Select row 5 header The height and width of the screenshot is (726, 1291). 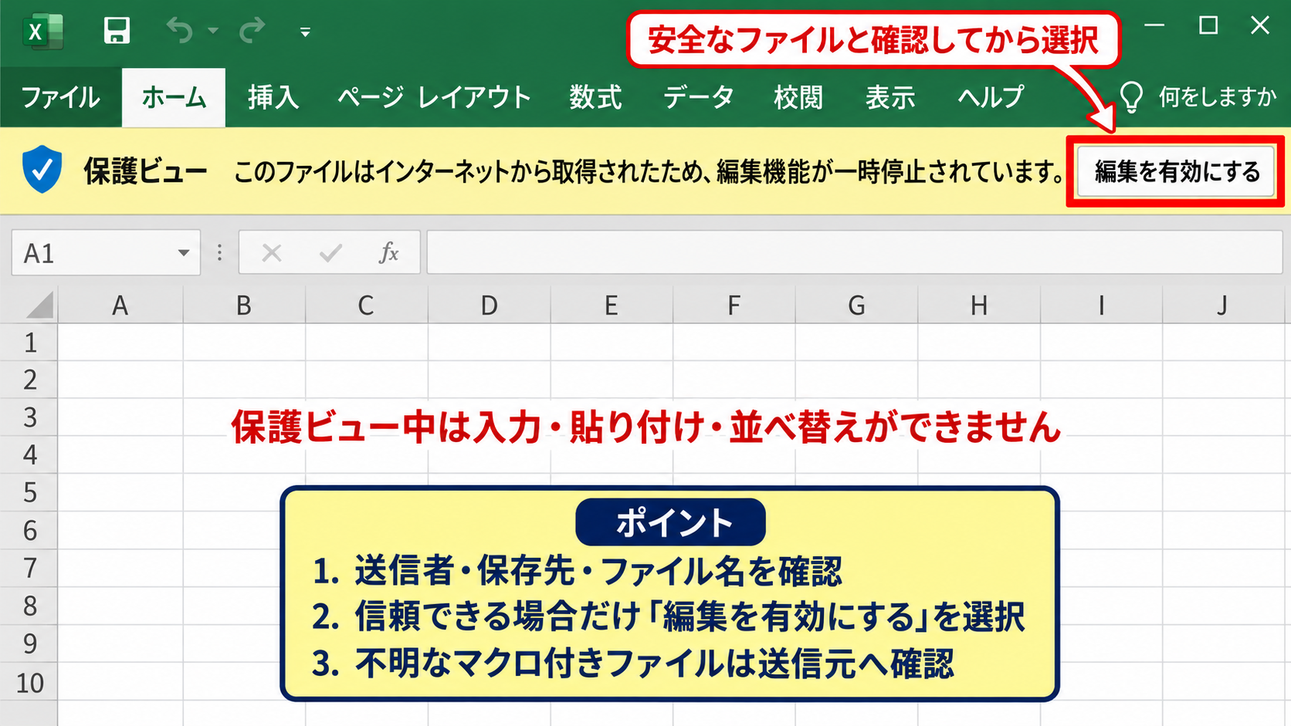pyautogui.click(x=29, y=492)
